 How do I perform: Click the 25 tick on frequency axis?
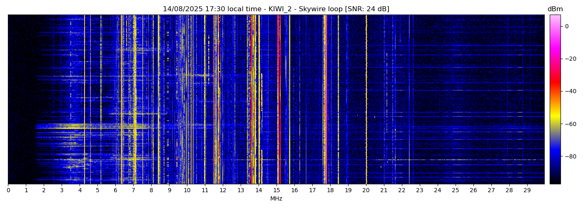click(x=455, y=191)
